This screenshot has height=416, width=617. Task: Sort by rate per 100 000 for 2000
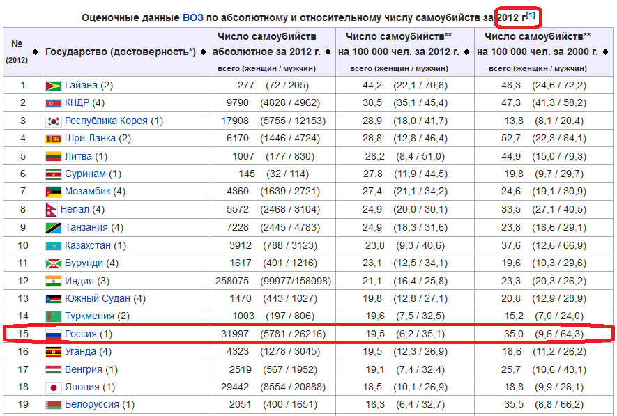pos(605,52)
